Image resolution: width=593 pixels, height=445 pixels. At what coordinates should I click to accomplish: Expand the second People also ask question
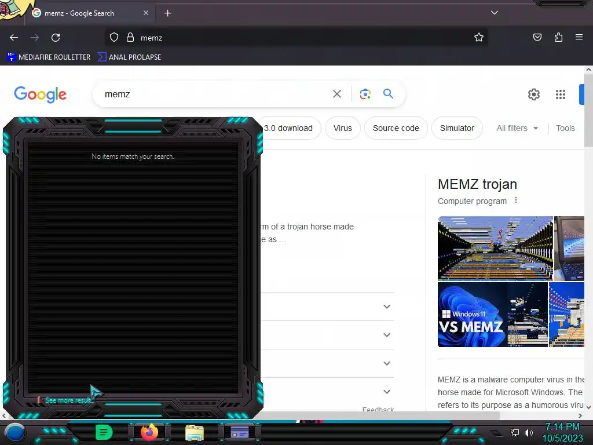(x=386, y=335)
